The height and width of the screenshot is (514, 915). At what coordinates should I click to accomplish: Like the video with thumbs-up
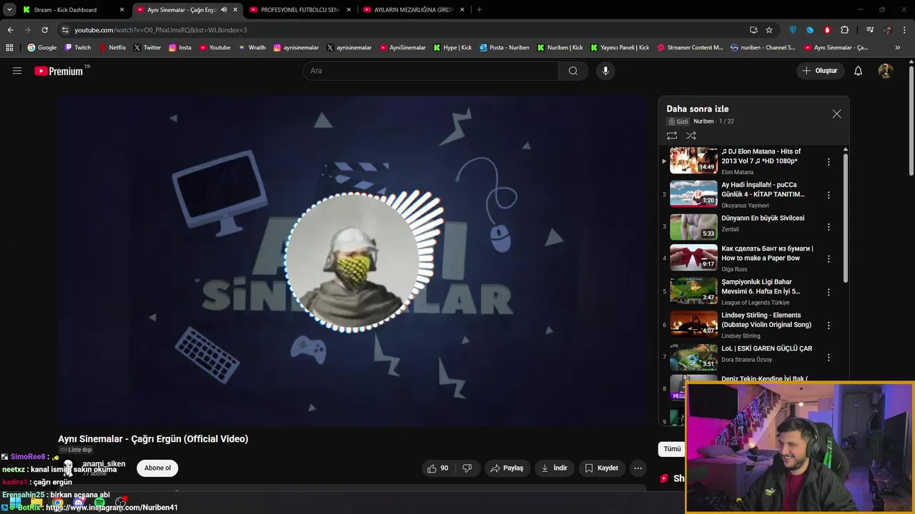437,468
